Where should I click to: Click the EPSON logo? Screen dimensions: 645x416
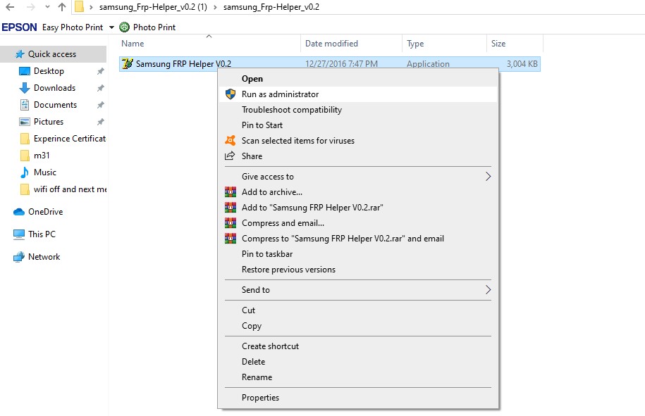(x=19, y=27)
